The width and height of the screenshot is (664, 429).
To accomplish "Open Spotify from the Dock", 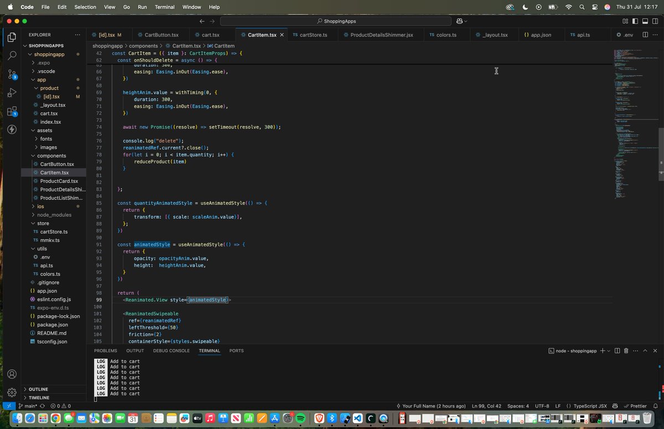I will coord(301,418).
